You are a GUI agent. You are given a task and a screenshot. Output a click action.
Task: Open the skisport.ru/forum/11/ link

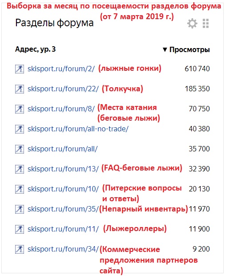coord(63,229)
